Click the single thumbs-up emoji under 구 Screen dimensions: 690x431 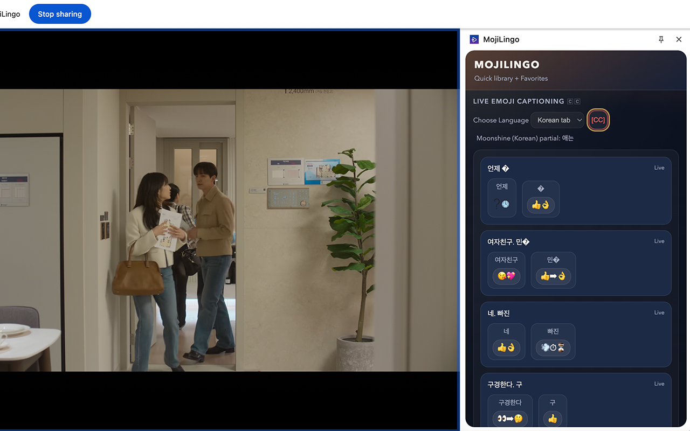click(553, 419)
